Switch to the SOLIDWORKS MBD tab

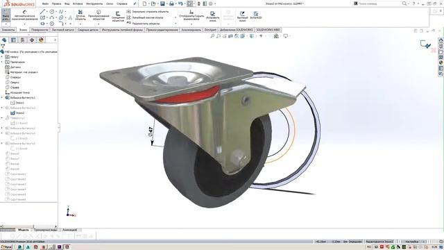(x=268, y=30)
